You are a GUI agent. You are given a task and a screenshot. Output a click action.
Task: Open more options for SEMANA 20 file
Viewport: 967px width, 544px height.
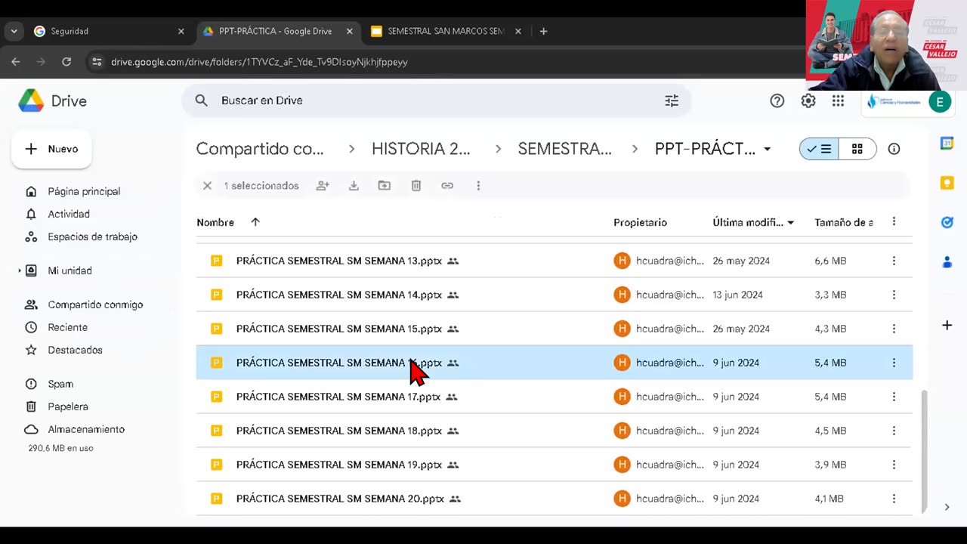(x=894, y=499)
